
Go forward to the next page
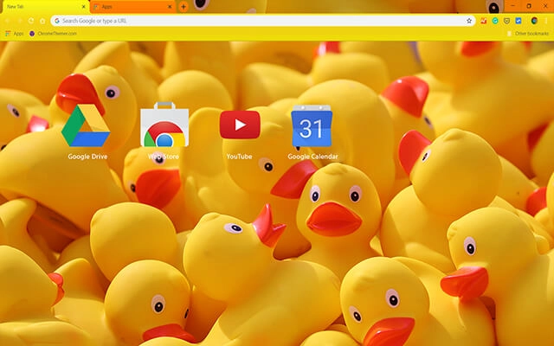point(19,21)
